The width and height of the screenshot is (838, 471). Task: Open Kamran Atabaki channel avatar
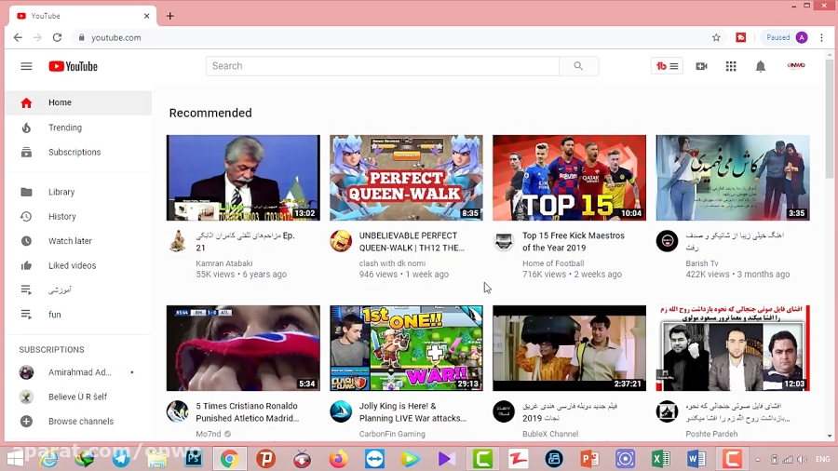[x=178, y=241]
